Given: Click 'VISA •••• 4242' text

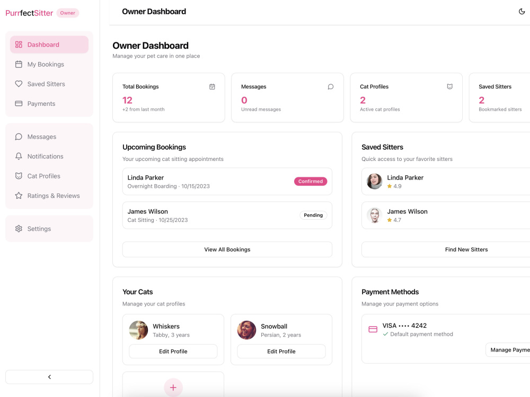Looking at the screenshot, I should point(404,326).
